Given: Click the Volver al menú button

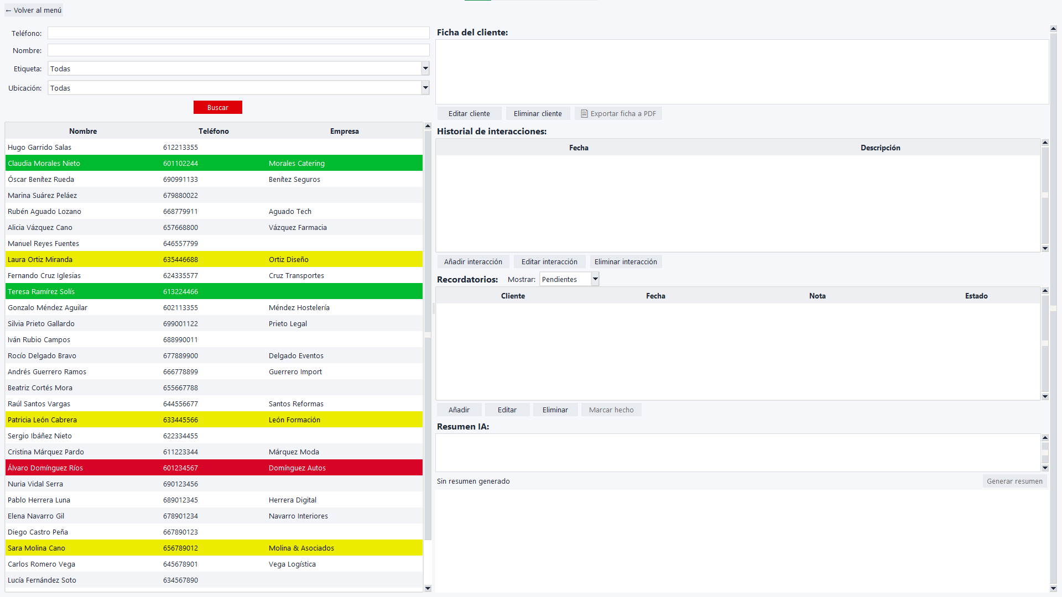Looking at the screenshot, I should [34, 11].
